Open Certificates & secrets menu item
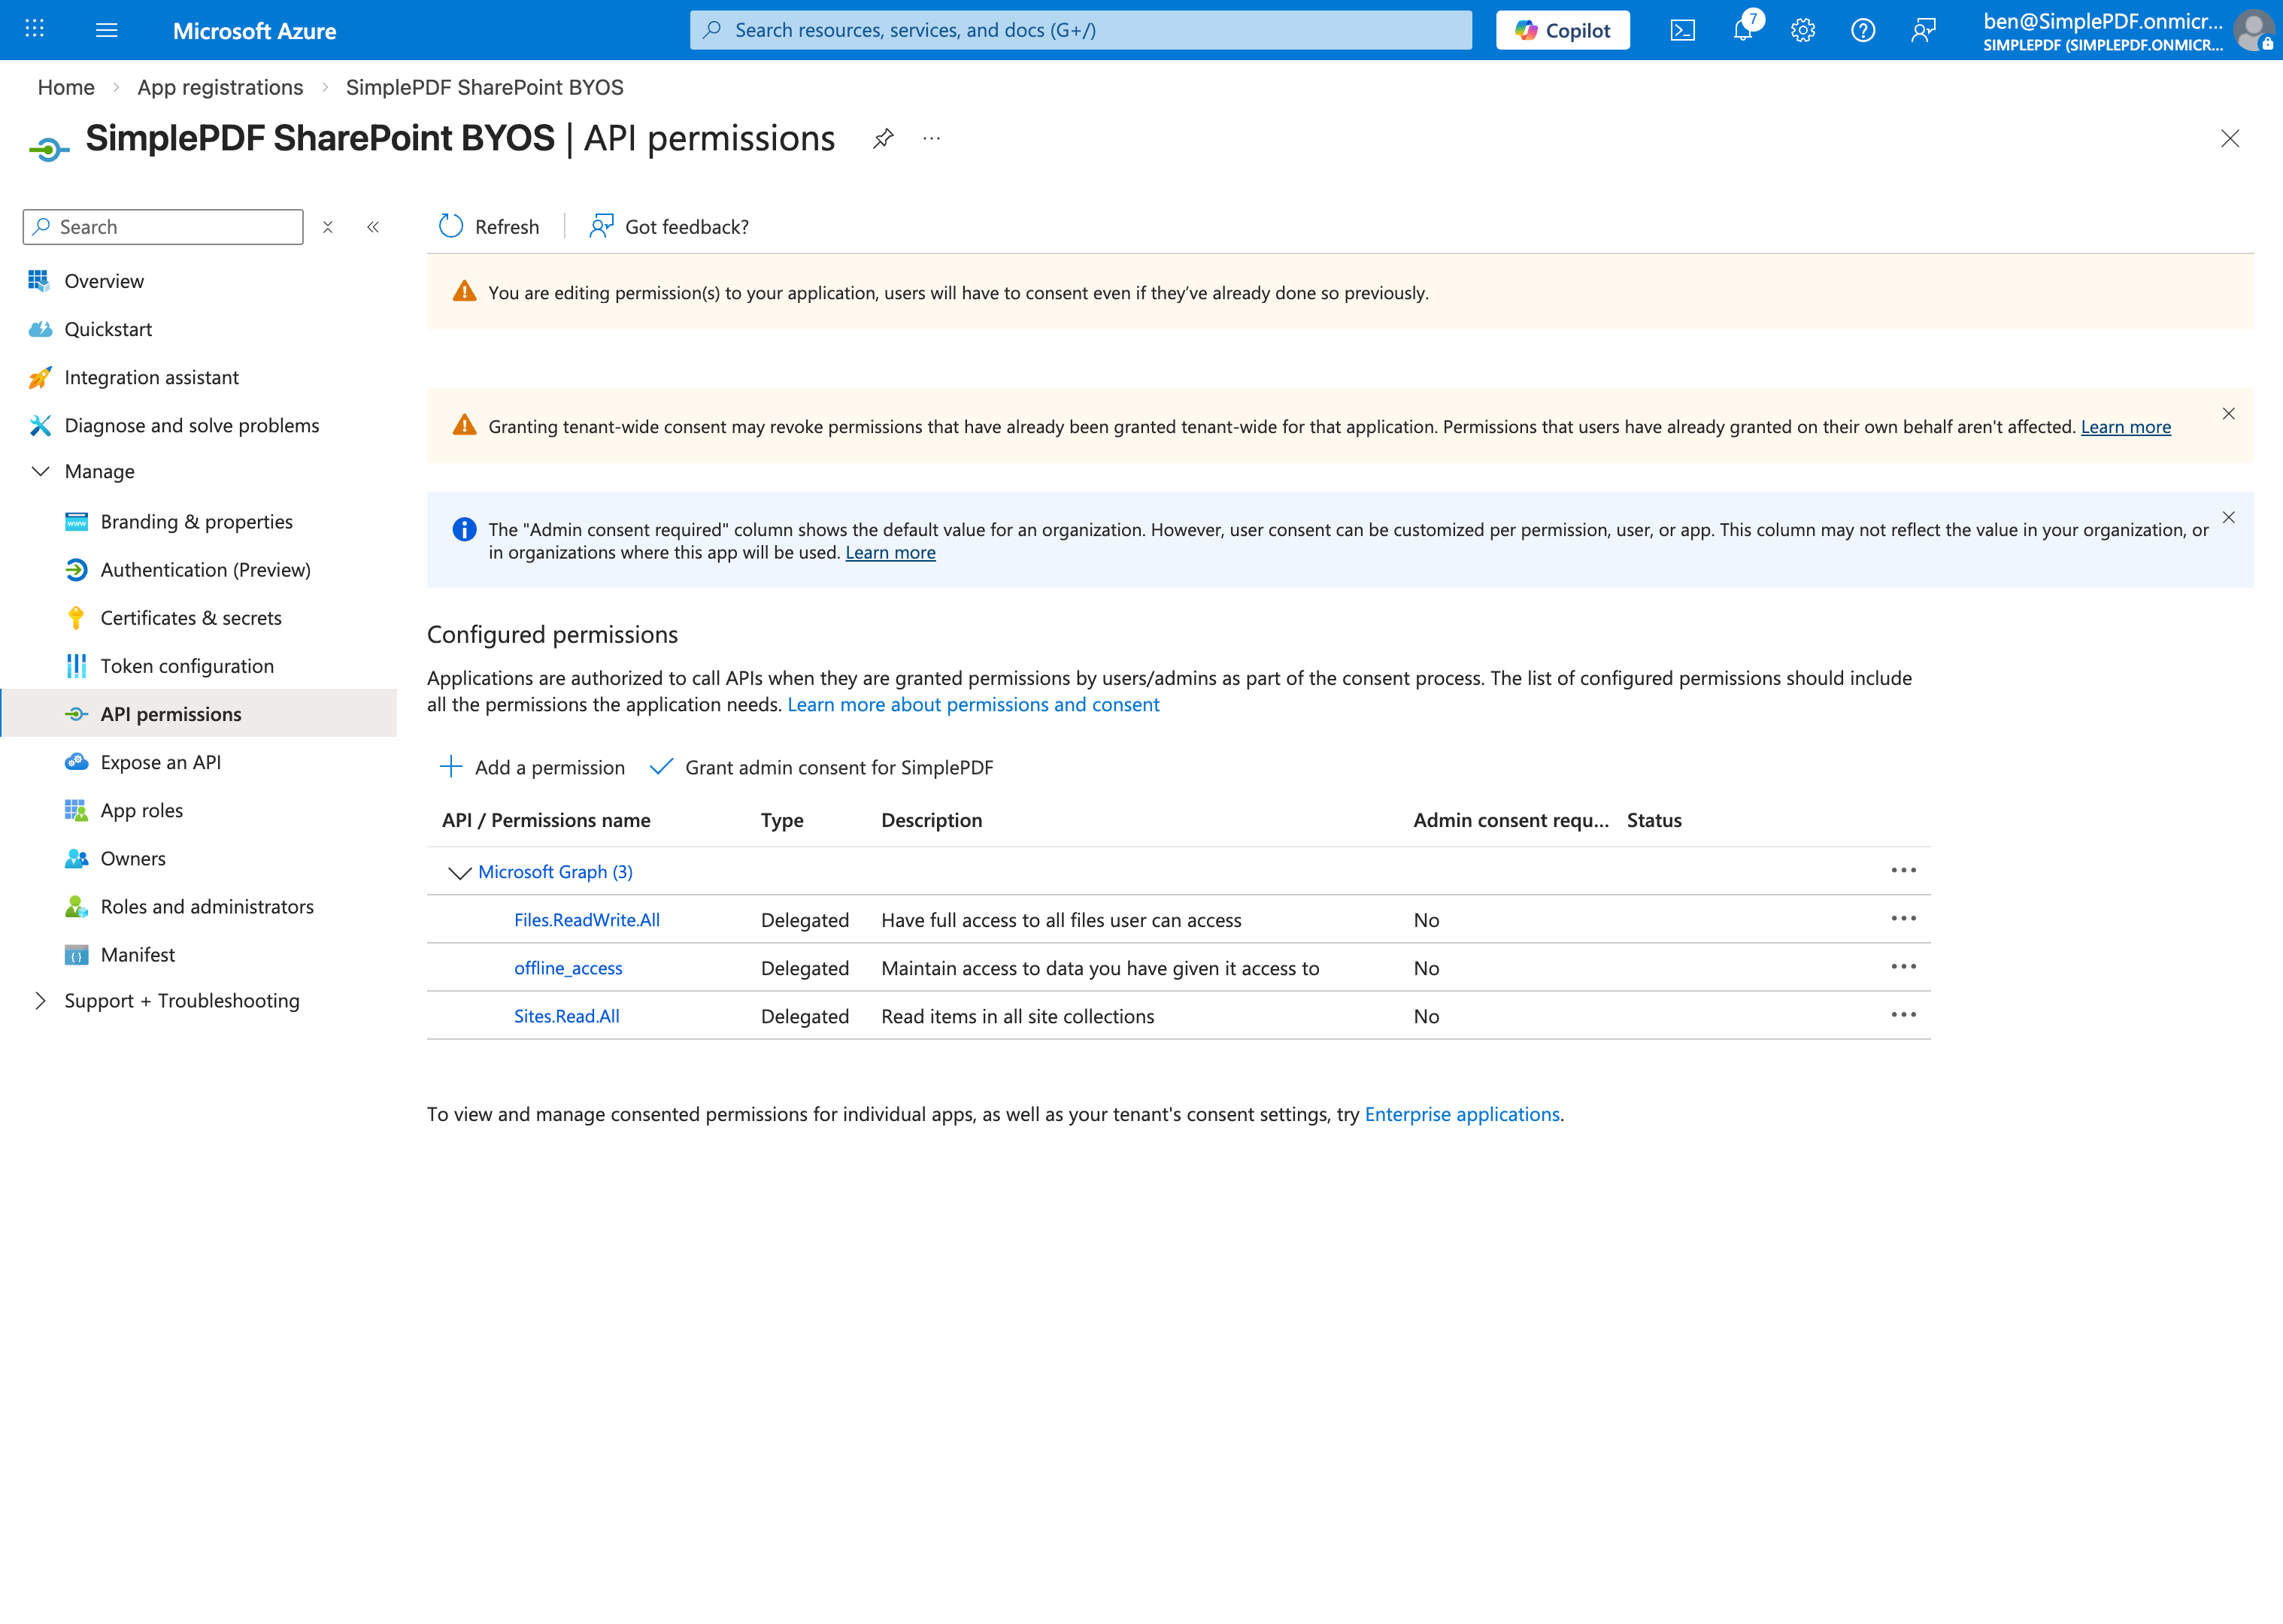Viewport: 2283px width, 1624px height. (190, 617)
